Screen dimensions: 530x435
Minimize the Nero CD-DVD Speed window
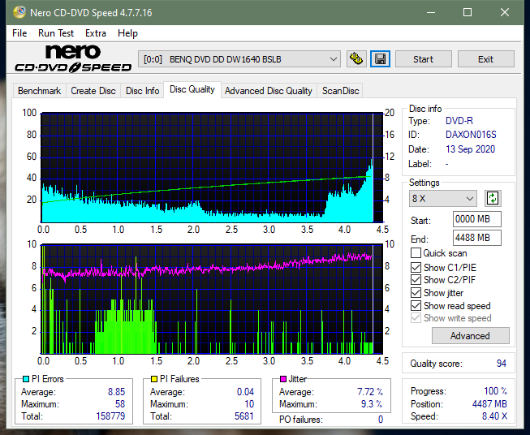point(431,12)
